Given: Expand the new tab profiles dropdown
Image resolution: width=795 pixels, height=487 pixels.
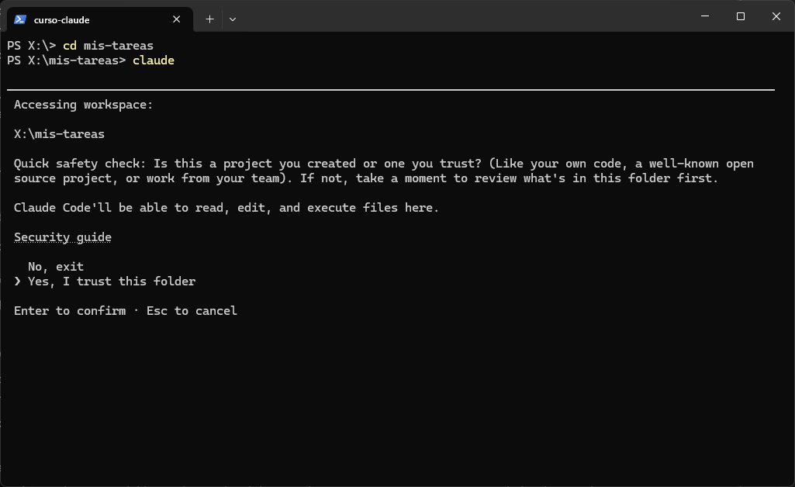Looking at the screenshot, I should coord(232,19).
